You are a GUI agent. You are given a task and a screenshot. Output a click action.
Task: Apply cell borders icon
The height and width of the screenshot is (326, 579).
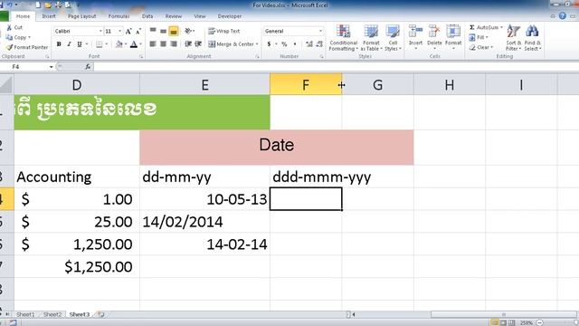(x=99, y=44)
